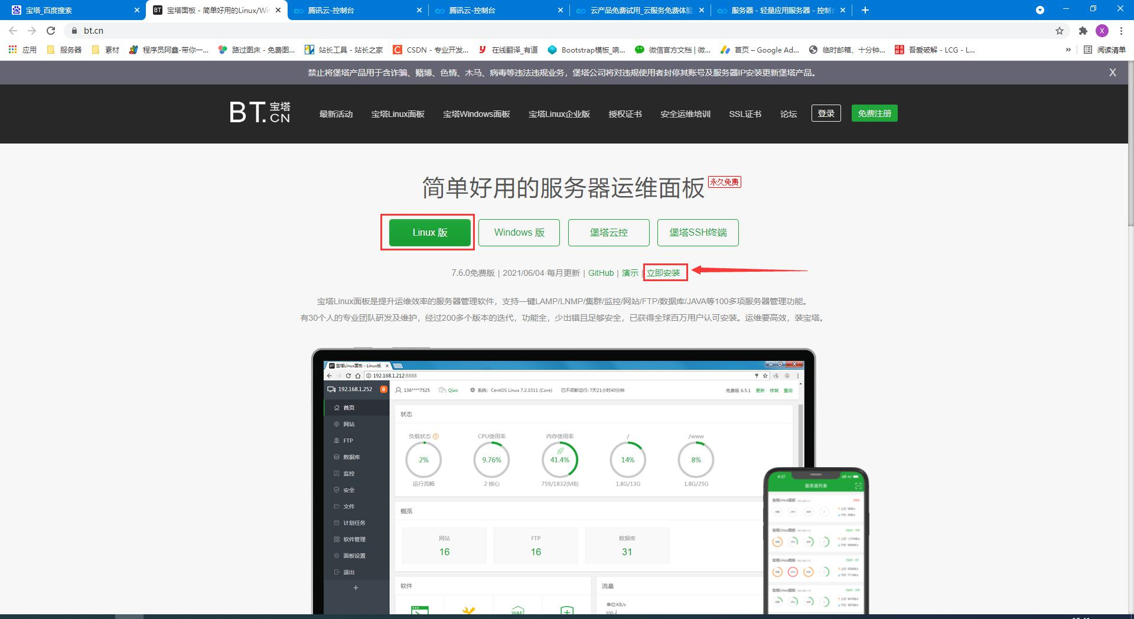1134x619 pixels.
Task: Open the 演示 demo link
Action: point(630,273)
